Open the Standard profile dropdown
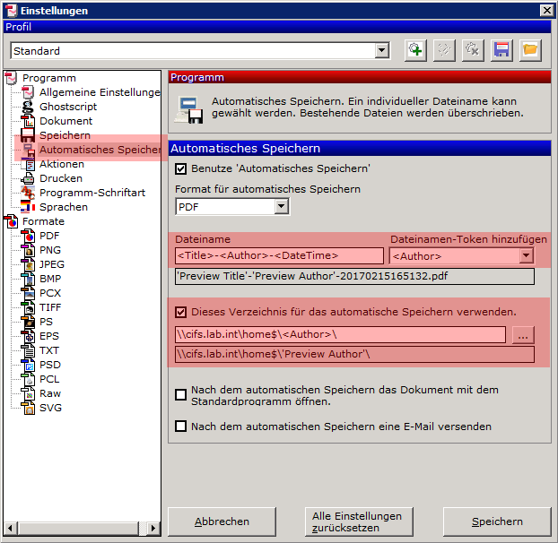The width and height of the screenshot is (558, 543). [x=382, y=51]
